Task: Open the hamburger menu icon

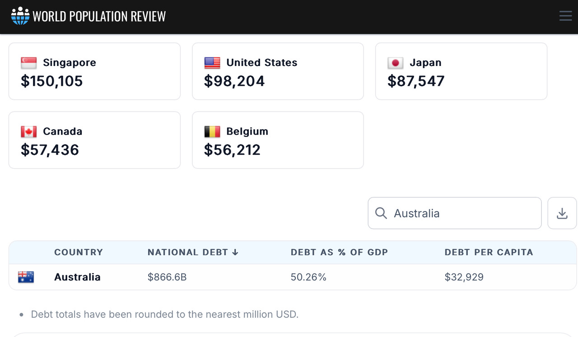Action: [565, 16]
